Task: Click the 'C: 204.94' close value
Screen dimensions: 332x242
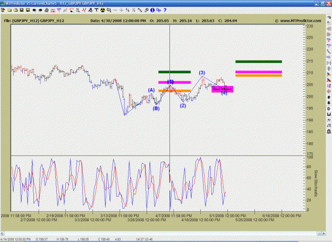Action: (227, 21)
